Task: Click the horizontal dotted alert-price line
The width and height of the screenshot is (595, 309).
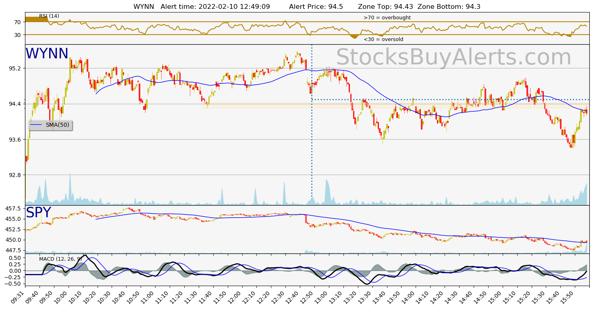Action: pyautogui.click(x=450, y=99)
